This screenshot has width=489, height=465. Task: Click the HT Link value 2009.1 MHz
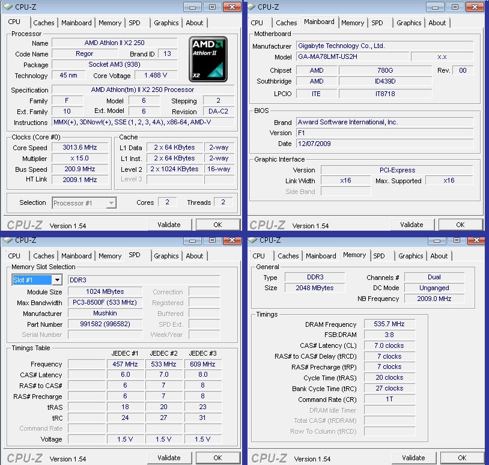point(80,180)
